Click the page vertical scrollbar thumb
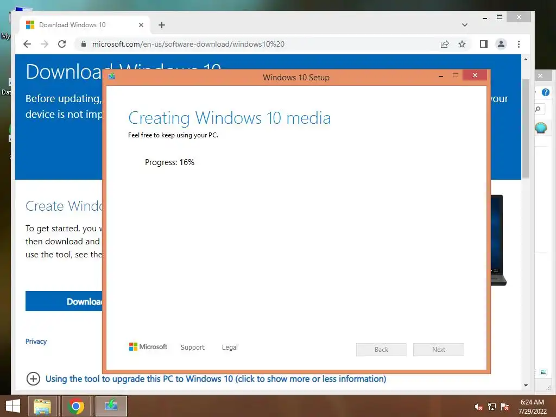556x417 pixels. [x=526, y=129]
